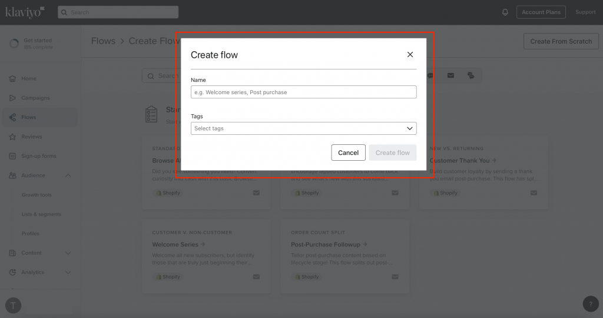The width and height of the screenshot is (603, 318).
Task: Filter by email envelope icon
Action: pyautogui.click(x=450, y=75)
